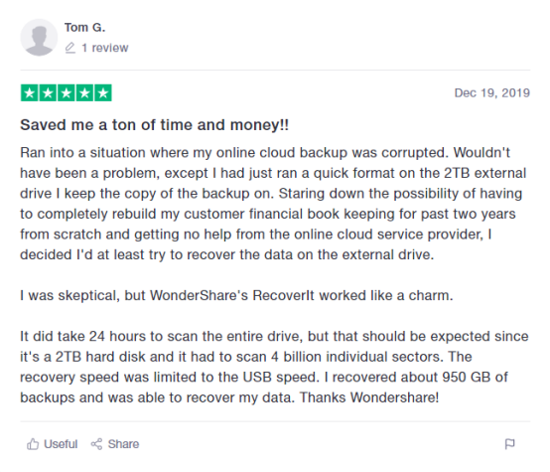Screen dimensions: 550x472
Task: Click the thumbs-up icon beside Useful
Action: [x=33, y=444]
